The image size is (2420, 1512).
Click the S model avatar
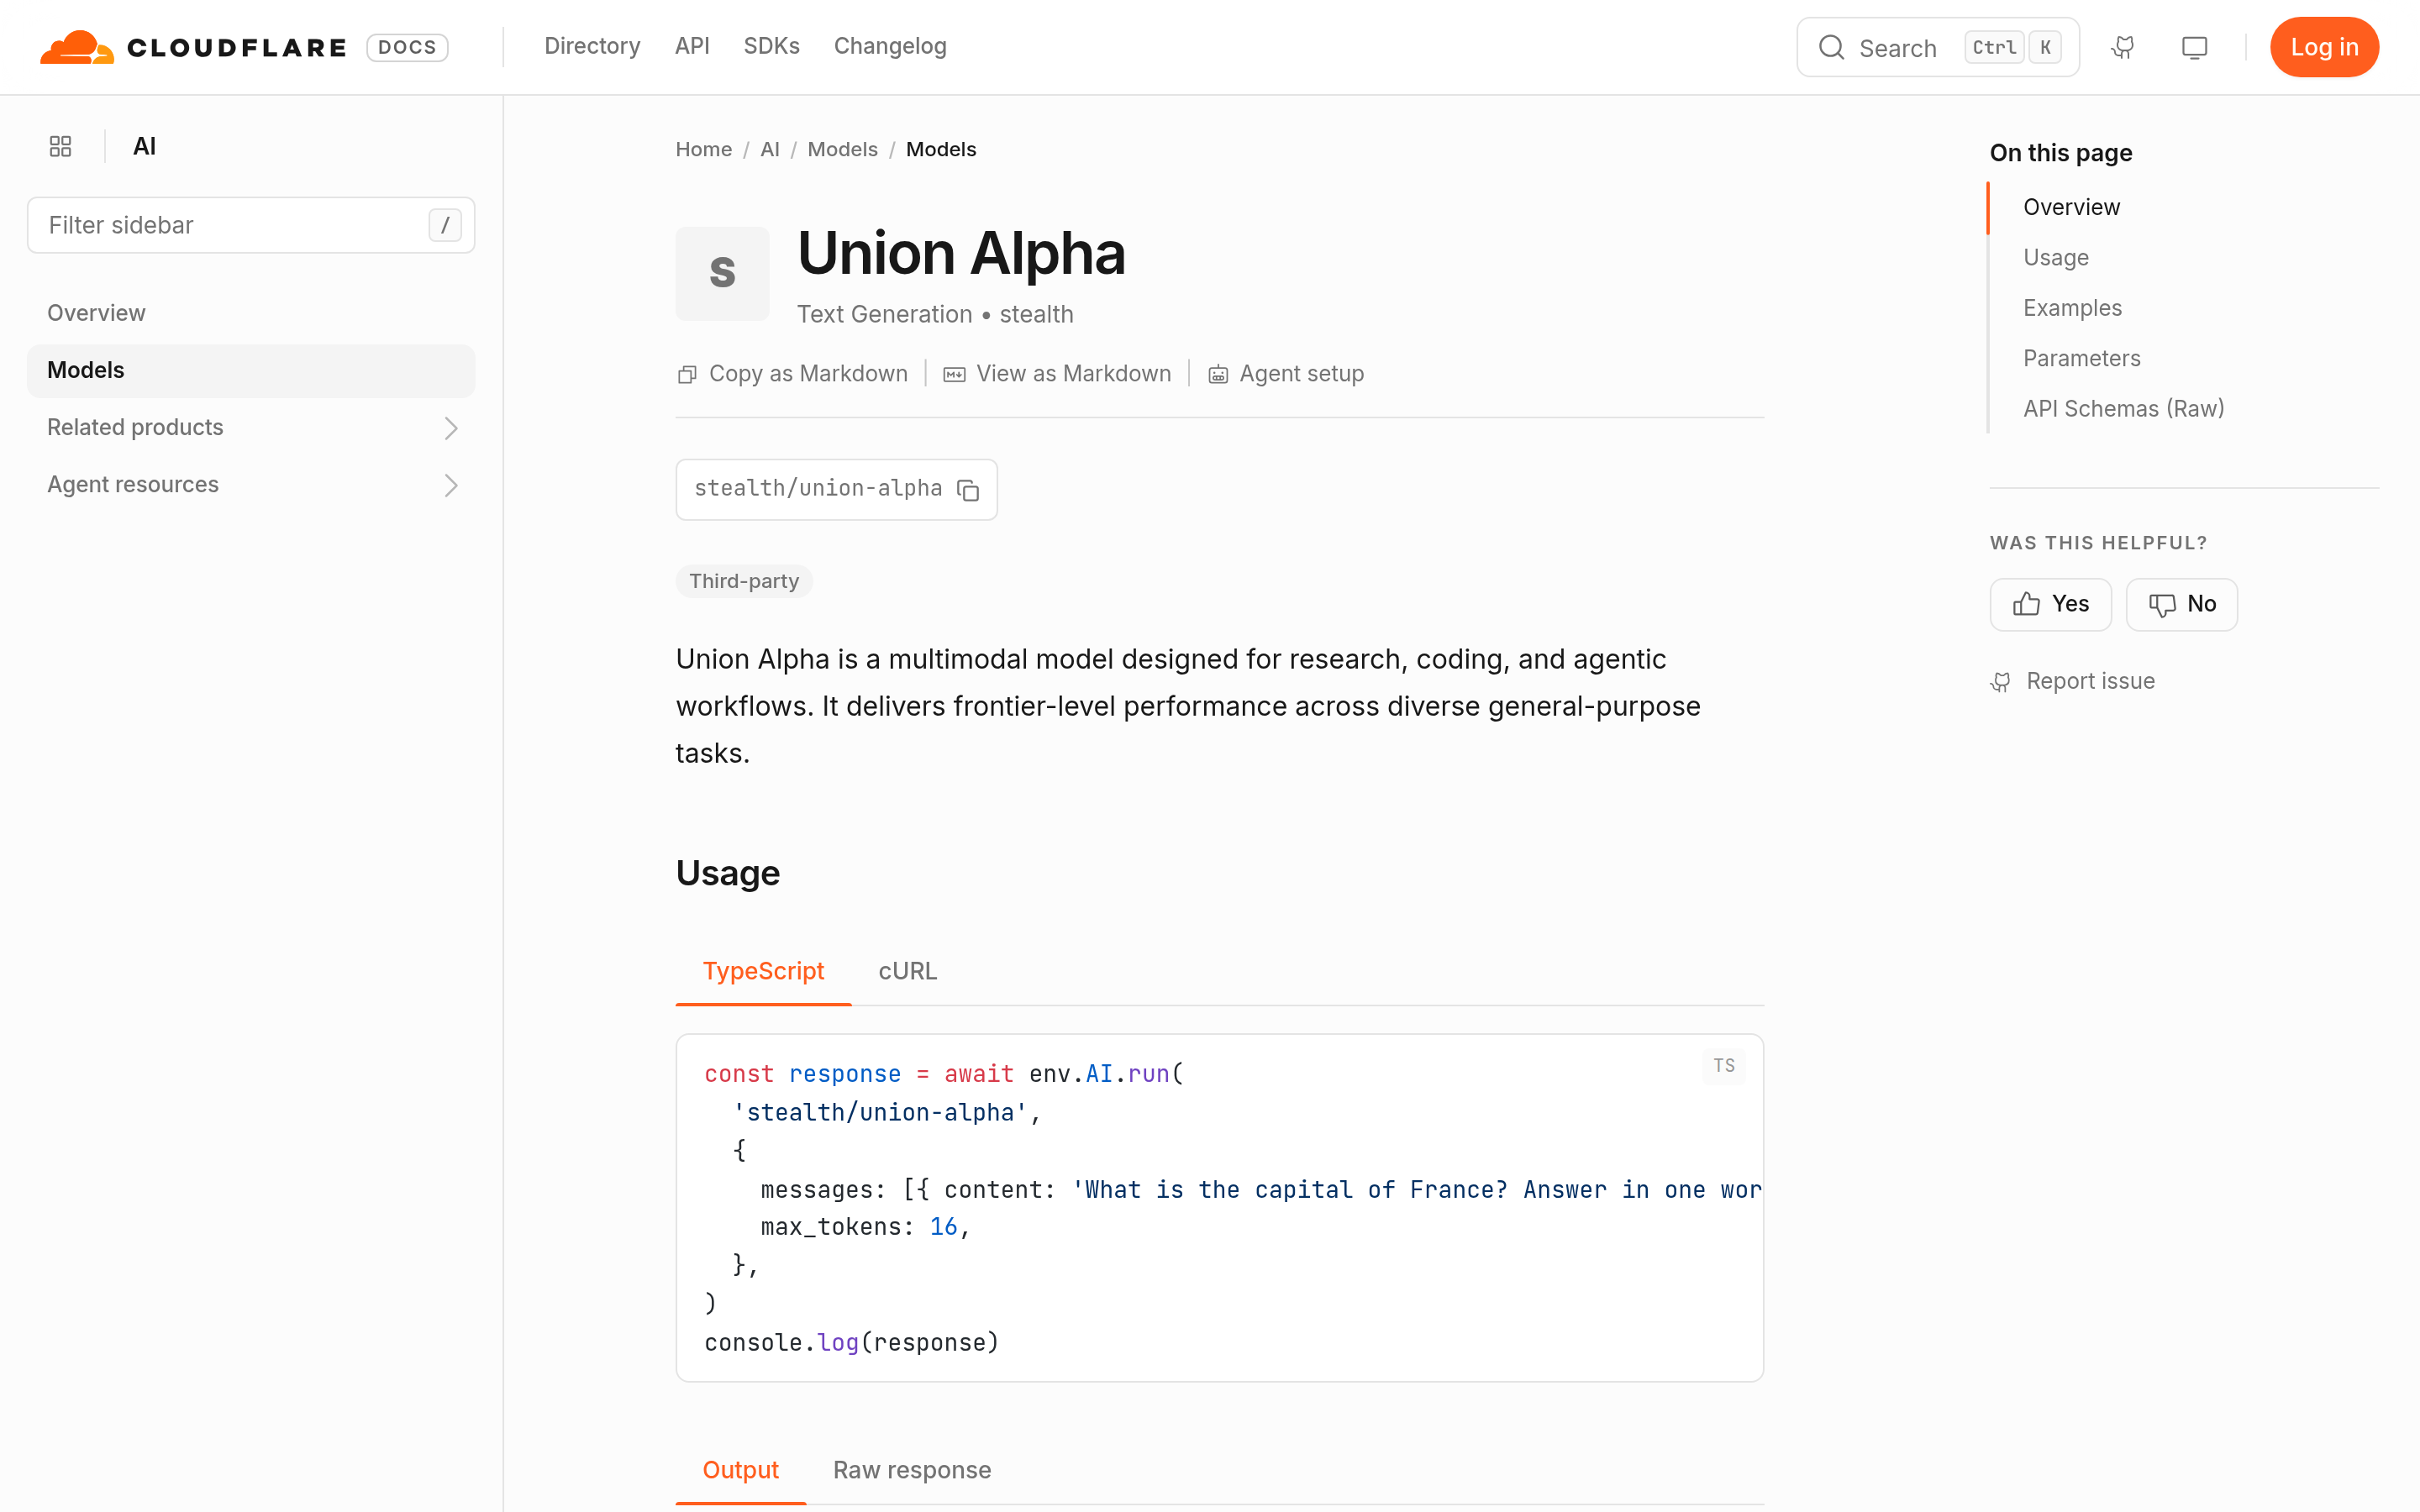722,273
